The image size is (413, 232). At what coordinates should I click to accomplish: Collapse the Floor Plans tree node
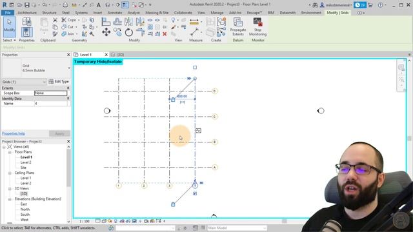[x=10, y=152]
